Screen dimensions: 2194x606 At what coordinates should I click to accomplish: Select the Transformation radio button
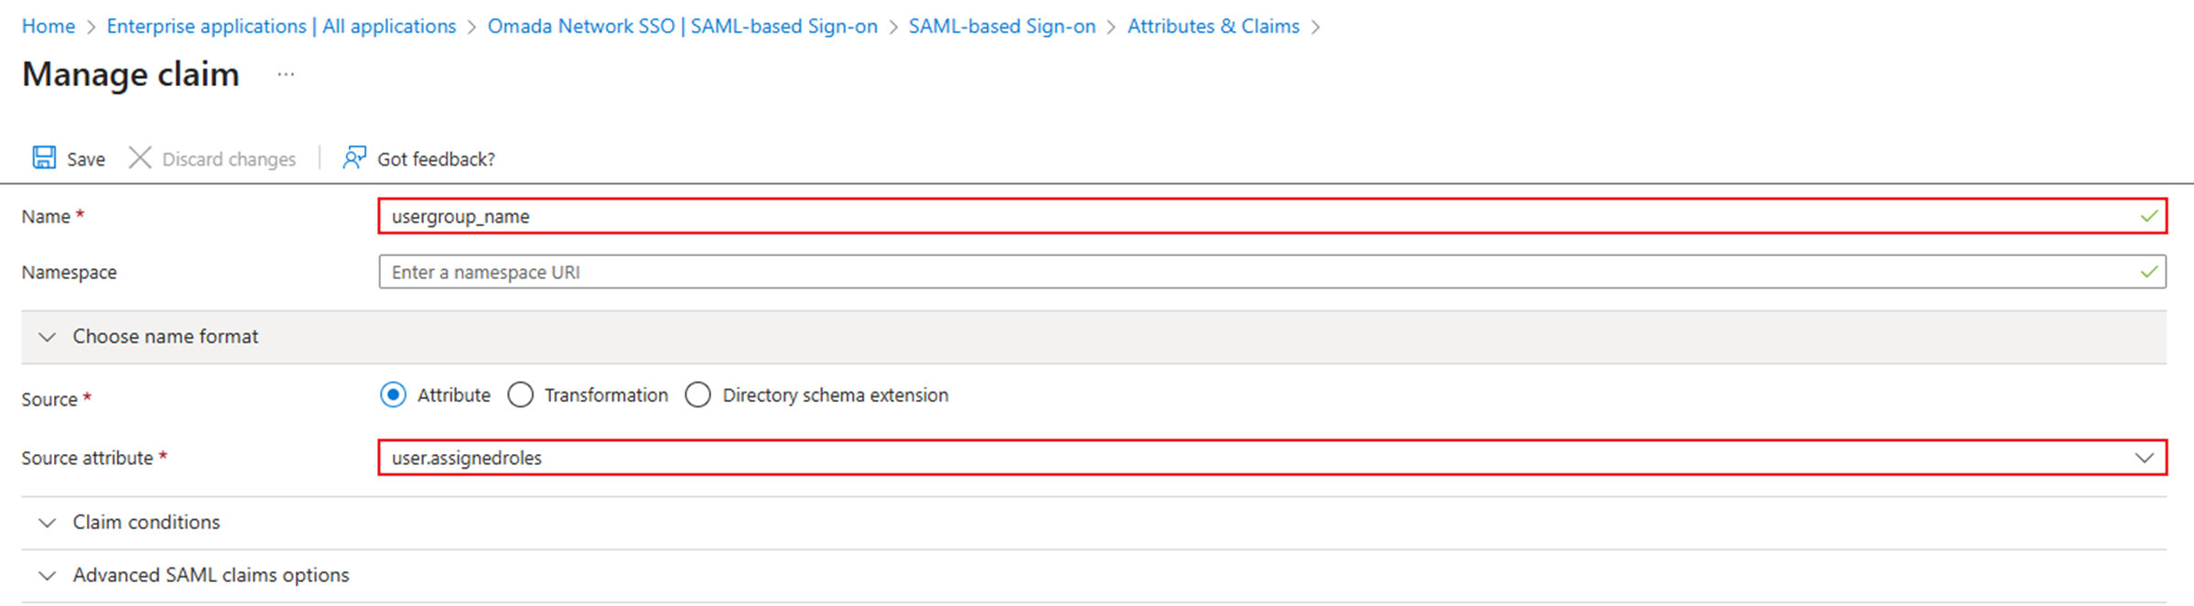(521, 395)
